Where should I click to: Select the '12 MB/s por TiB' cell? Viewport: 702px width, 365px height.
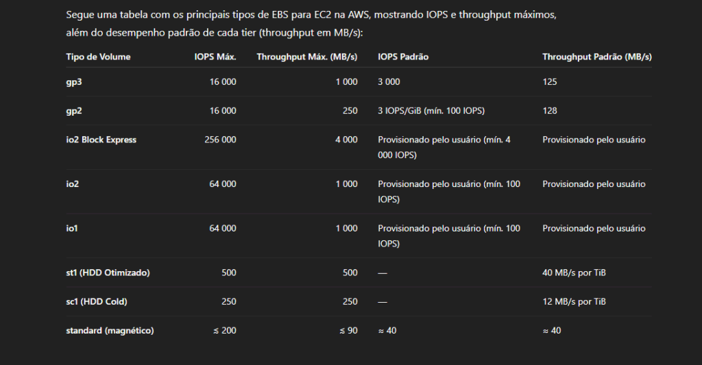point(574,302)
